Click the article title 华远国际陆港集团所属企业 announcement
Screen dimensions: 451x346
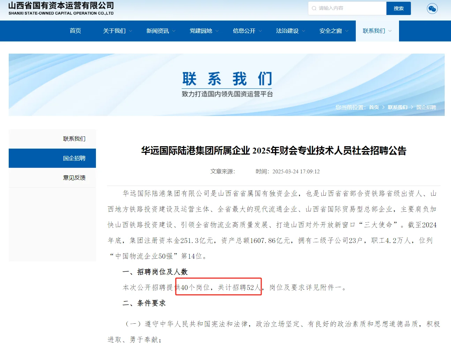274,151
